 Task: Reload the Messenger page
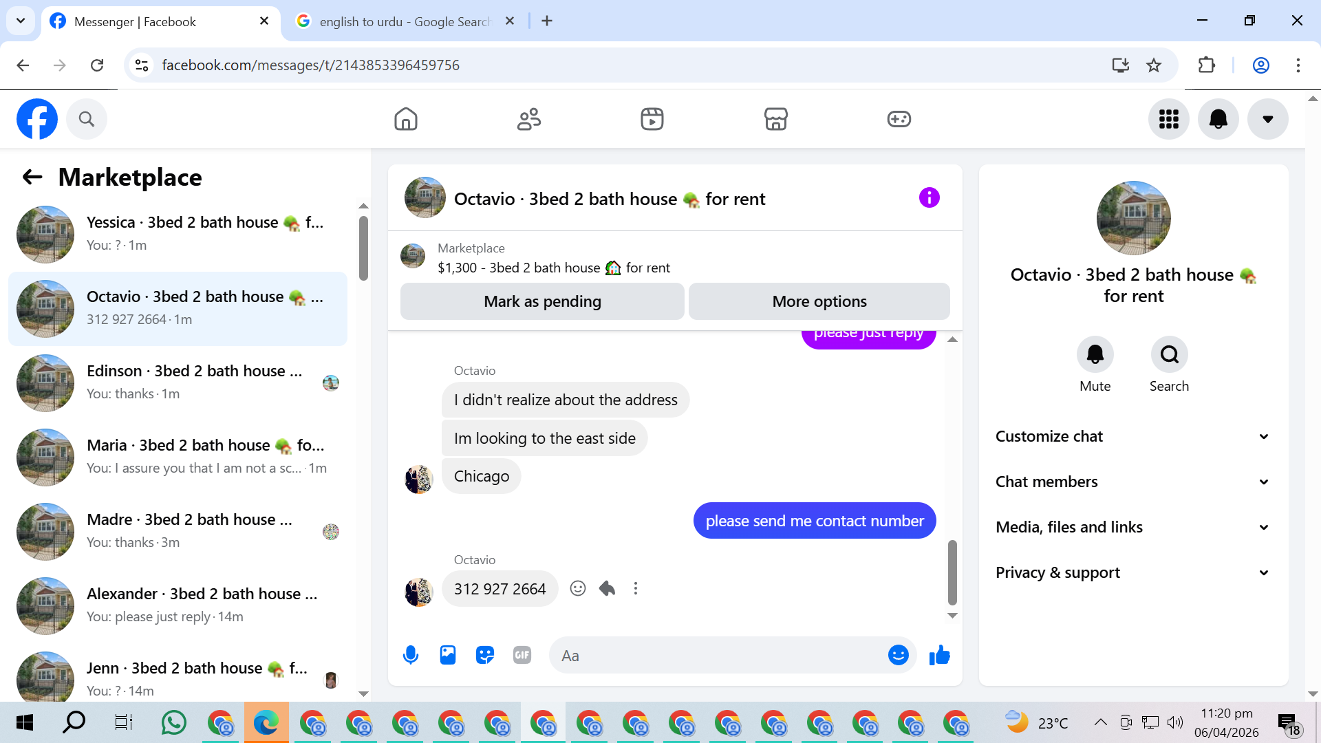97,65
